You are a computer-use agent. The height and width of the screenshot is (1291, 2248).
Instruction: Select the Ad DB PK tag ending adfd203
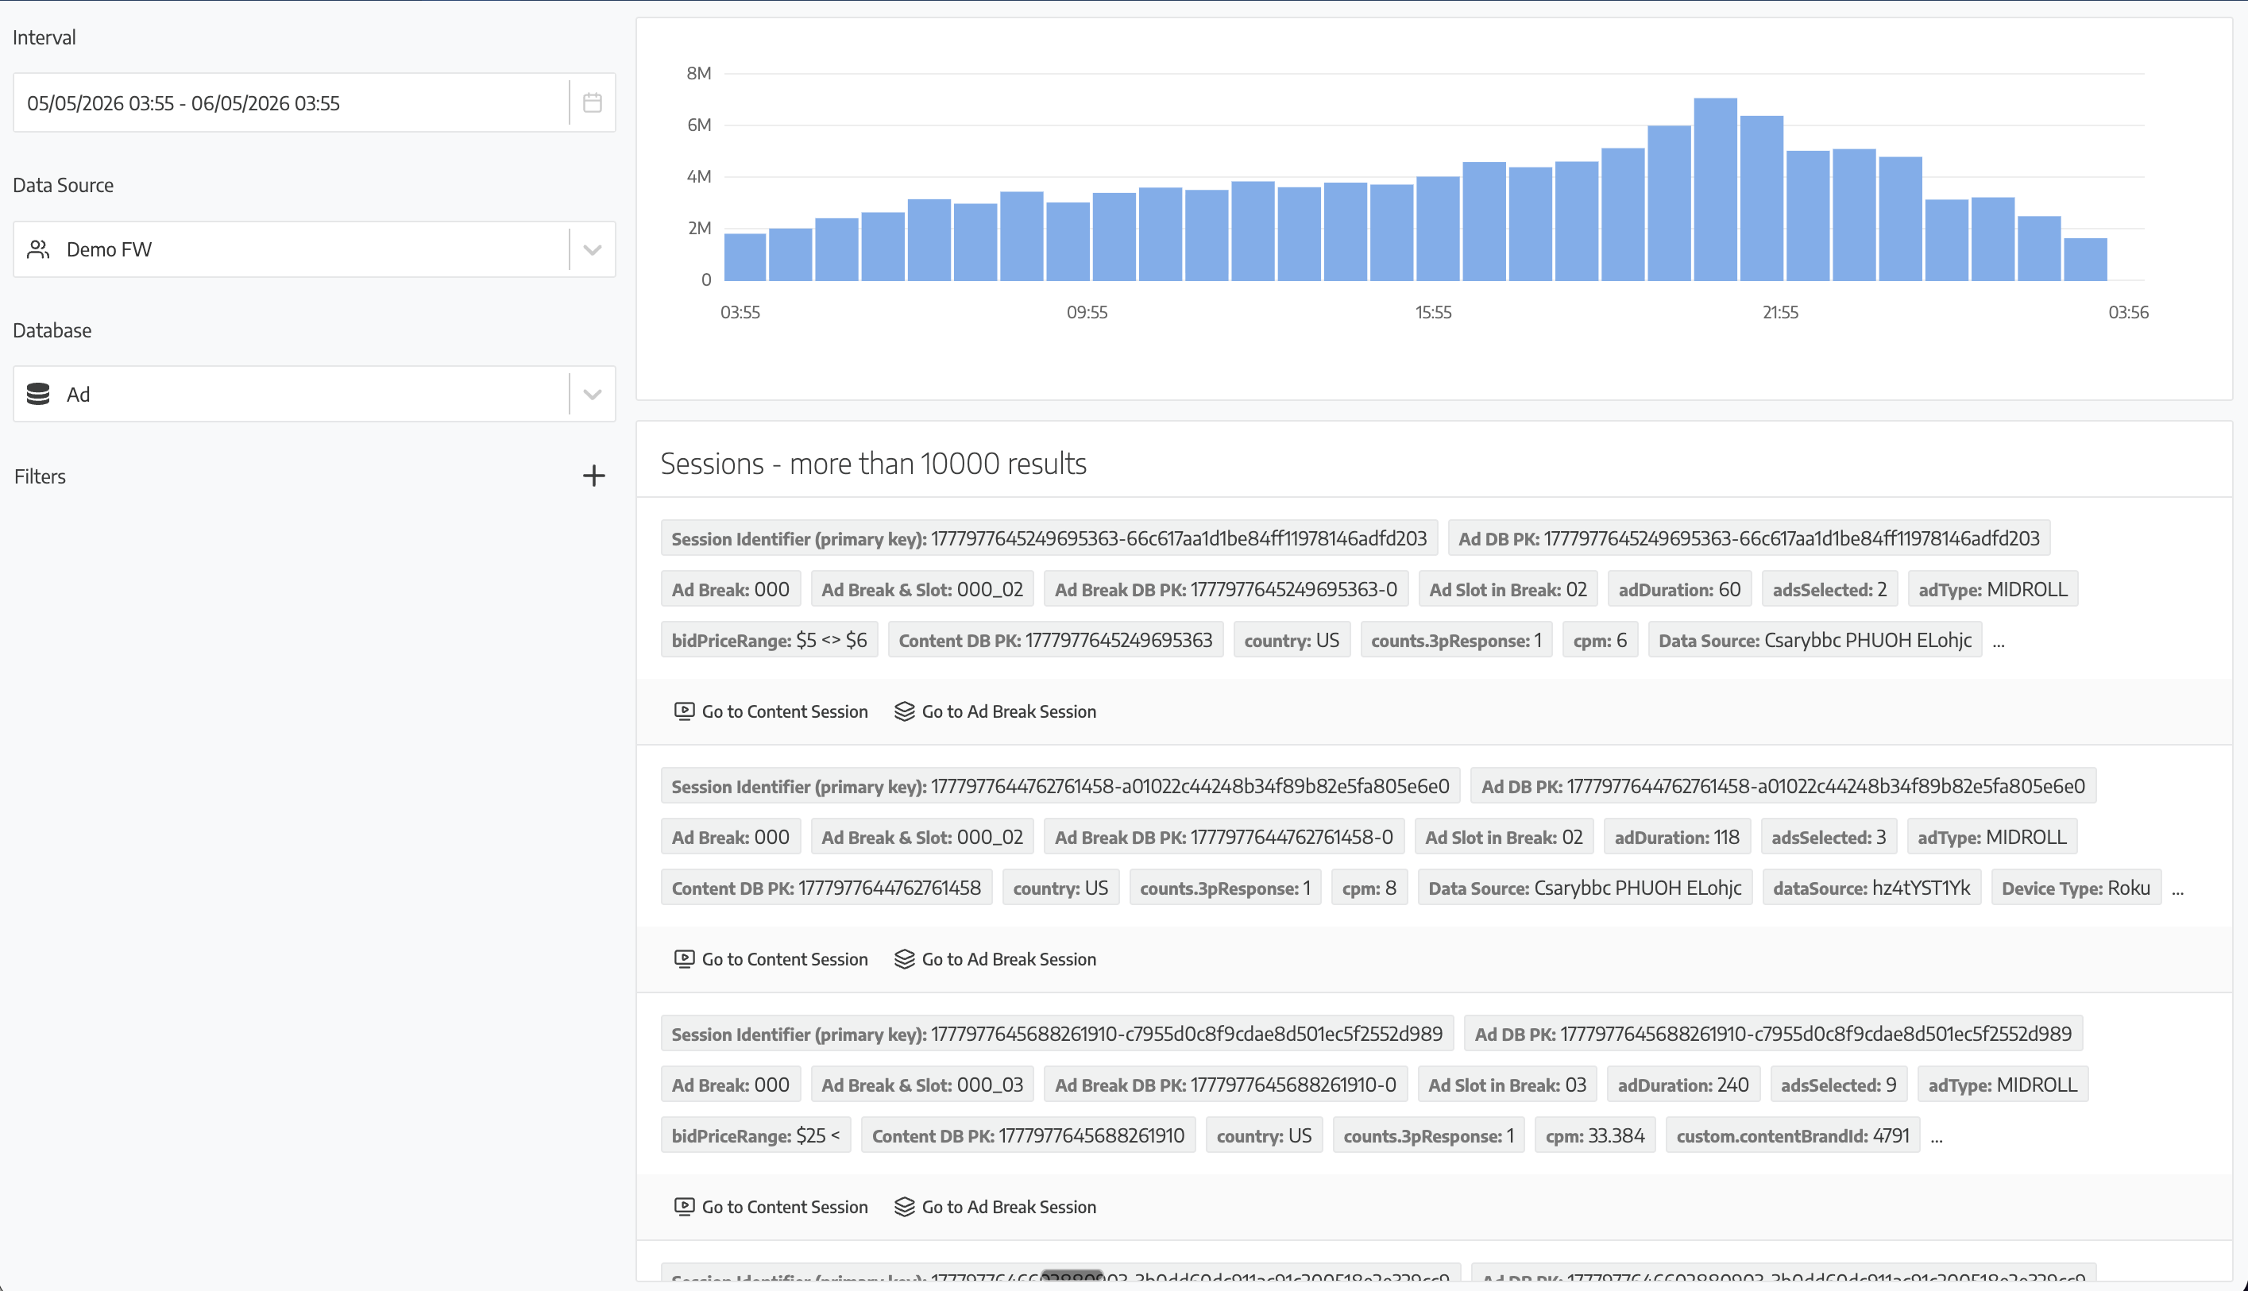(x=1749, y=538)
